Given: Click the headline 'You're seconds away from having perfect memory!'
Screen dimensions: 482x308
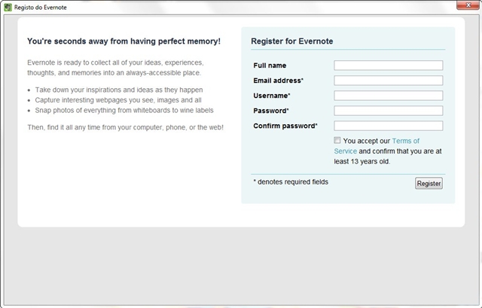Looking at the screenshot, I should pyautogui.click(x=124, y=41).
